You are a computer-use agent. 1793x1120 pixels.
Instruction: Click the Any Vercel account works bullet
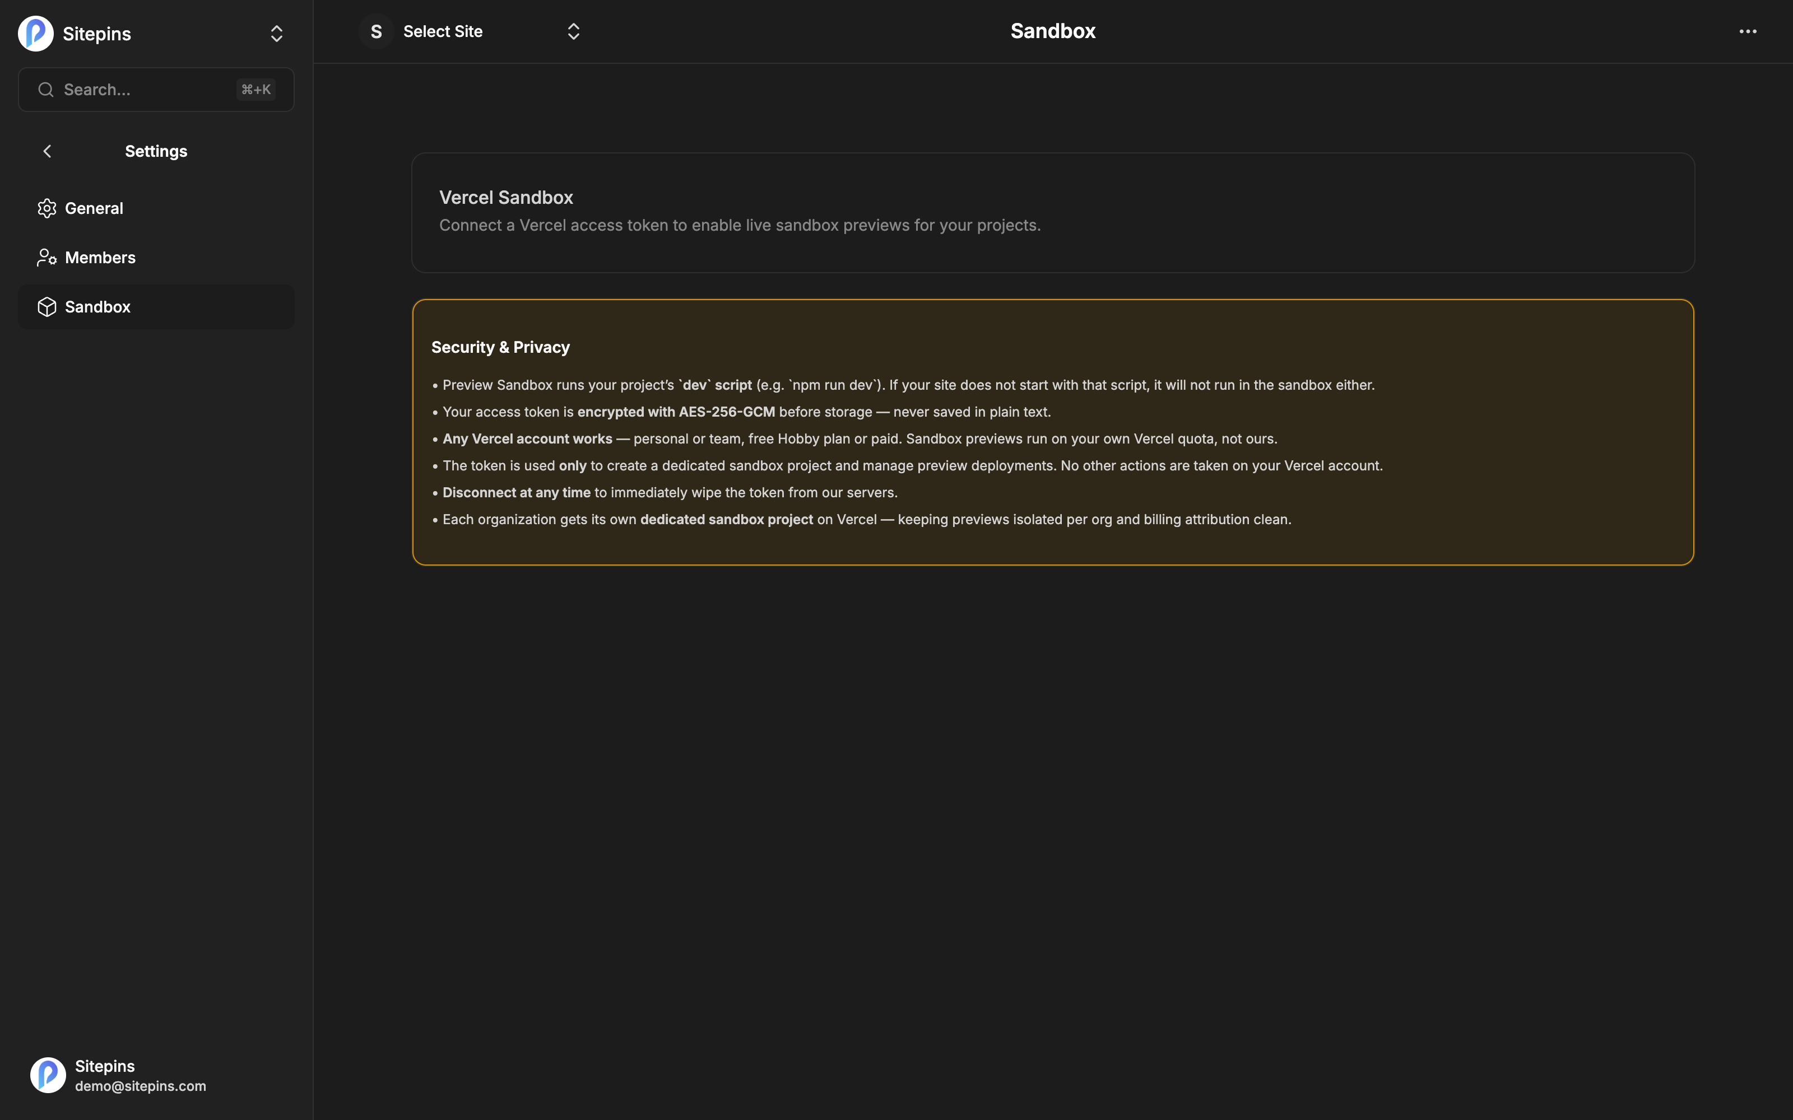[x=855, y=438]
